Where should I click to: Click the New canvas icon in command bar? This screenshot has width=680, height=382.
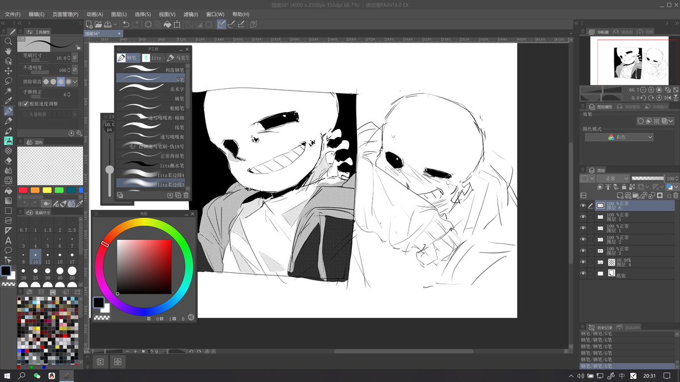tap(89, 24)
